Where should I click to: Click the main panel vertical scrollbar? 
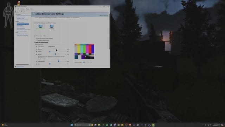[x=109, y=31]
